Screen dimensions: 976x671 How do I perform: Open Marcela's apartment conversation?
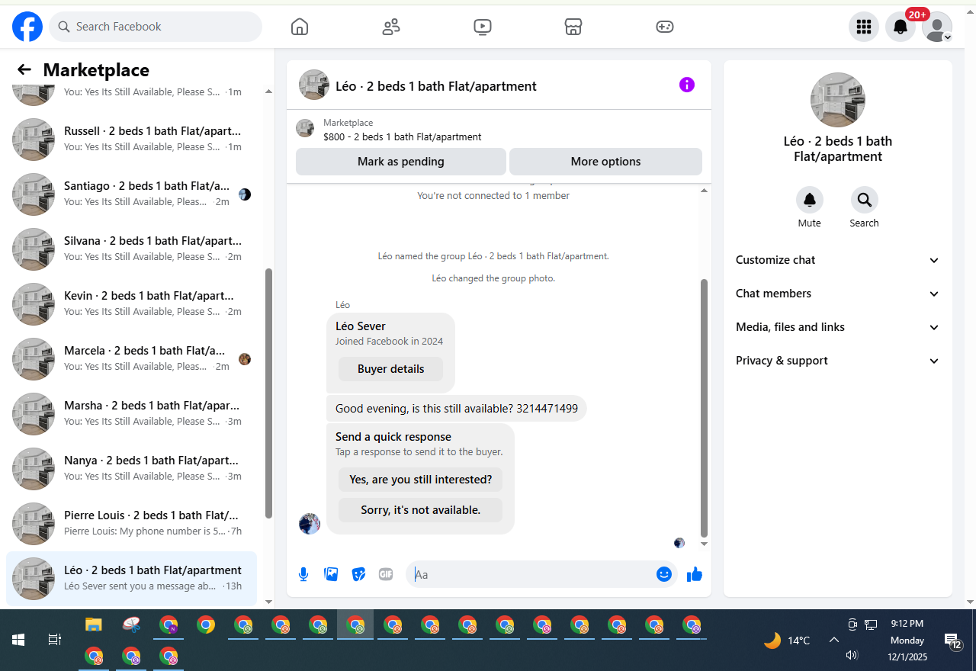(131, 359)
